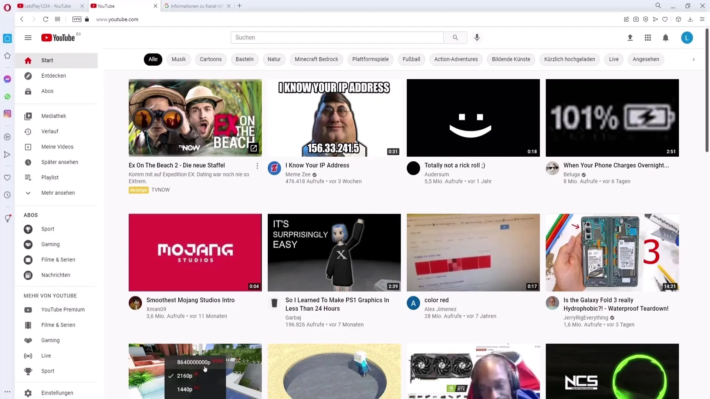Open I Know Your IP Address title

click(x=317, y=166)
